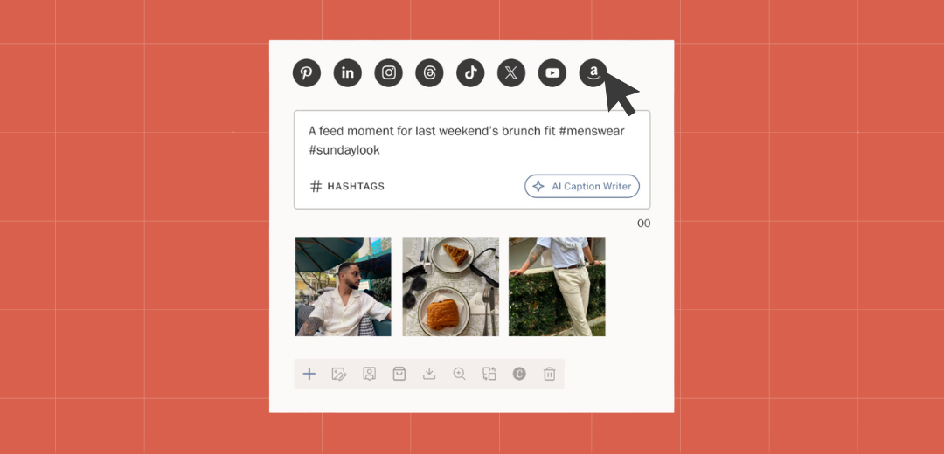Select the LinkedIn channel icon
This screenshot has height=454, width=944.
pos(347,72)
